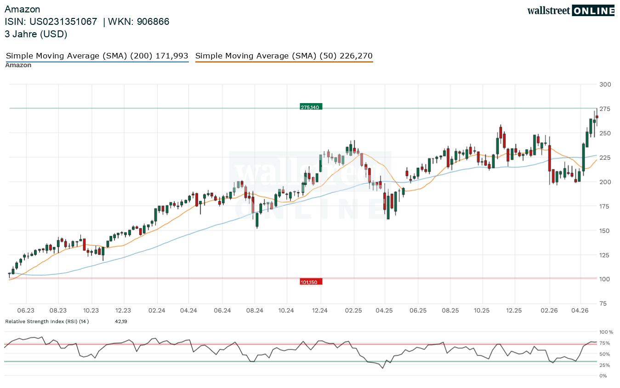This screenshot has width=620, height=388.
Task: Click the 04.24 date axis label
Action: pos(189,311)
